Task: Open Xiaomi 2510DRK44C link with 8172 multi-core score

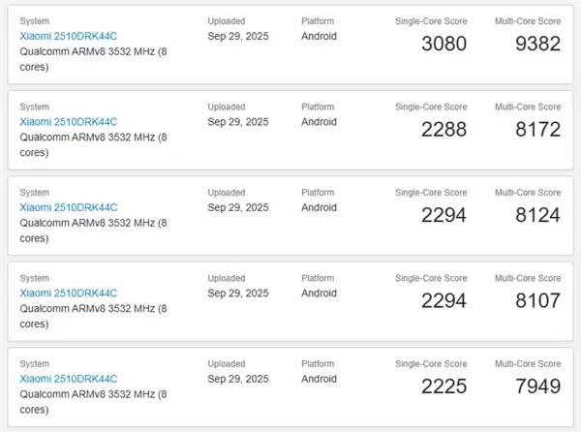Action: coord(69,122)
